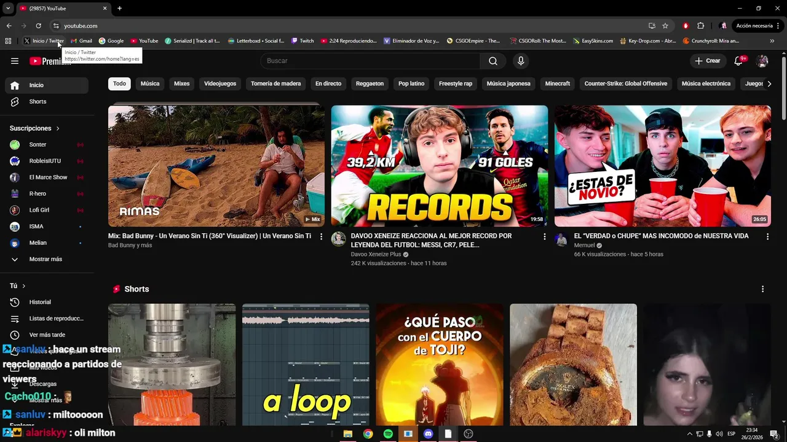Reload the page
The width and height of the screenshot is (787, 442).
(x=38, y=26)
